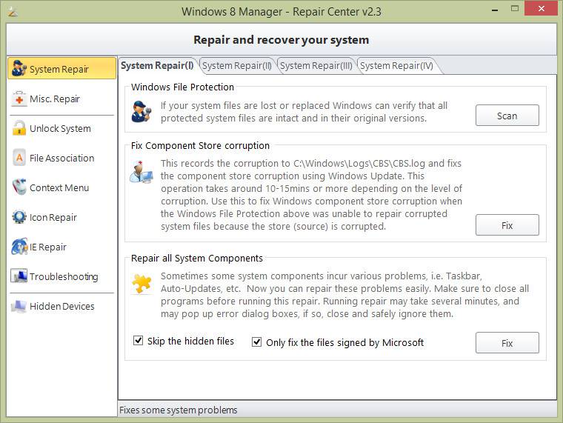The width and height of the screenshot is (563, 423).
Task: Open the System Repair(IV) tab
Action: pyautogui.click(x=397, y=66)
